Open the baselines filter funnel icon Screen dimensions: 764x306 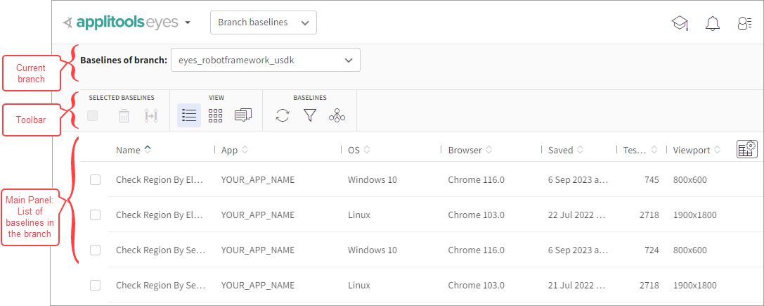[x=310, y=116]
